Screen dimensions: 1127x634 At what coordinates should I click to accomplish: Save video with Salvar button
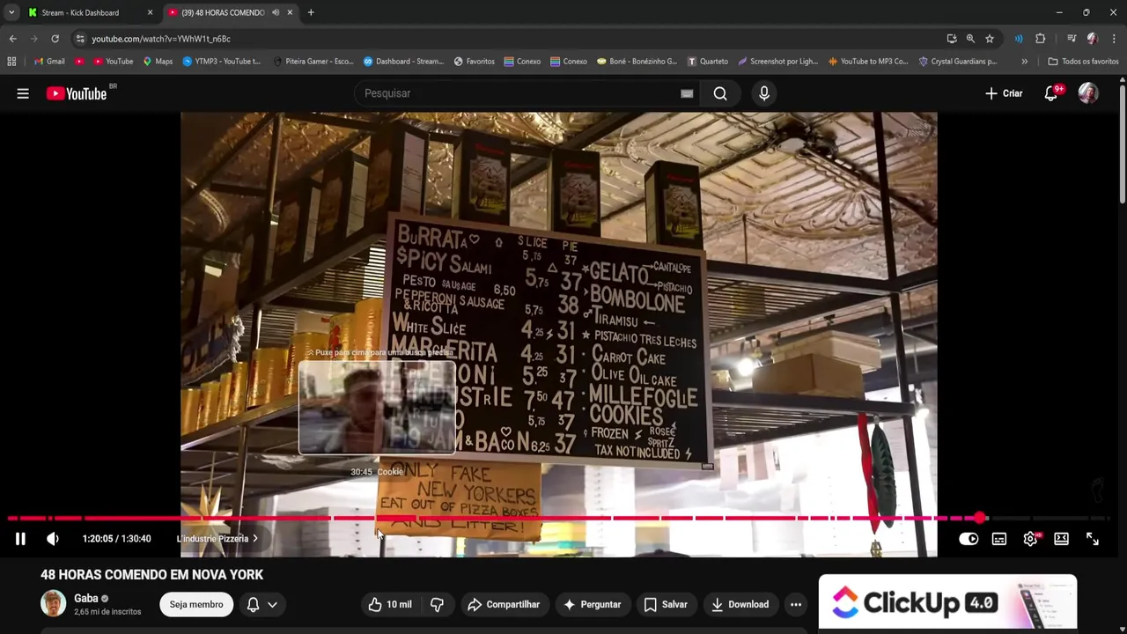(666, 604)
